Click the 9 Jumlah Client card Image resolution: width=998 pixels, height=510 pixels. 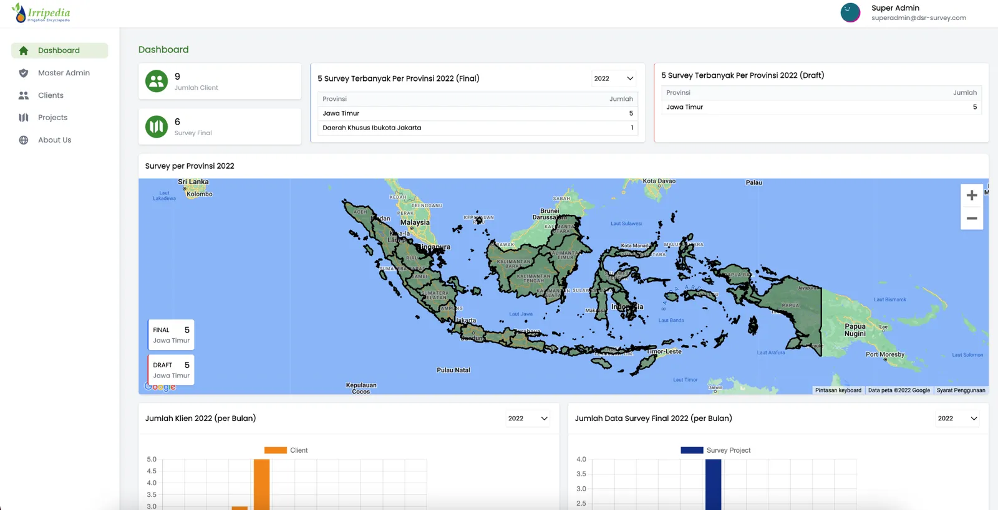(220, 81)
